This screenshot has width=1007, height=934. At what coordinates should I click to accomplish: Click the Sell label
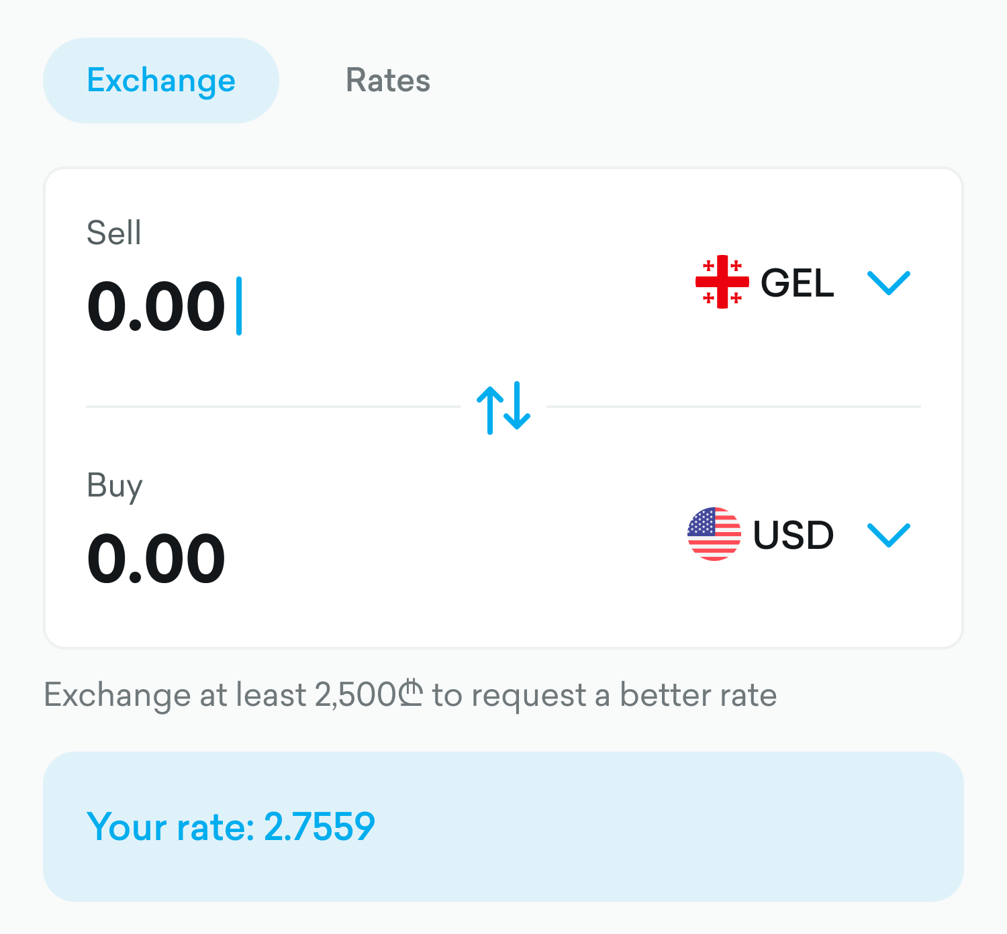pos(113,233)
